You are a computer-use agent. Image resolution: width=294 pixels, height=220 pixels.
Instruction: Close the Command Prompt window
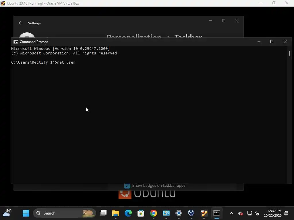(x=285, y=42)
